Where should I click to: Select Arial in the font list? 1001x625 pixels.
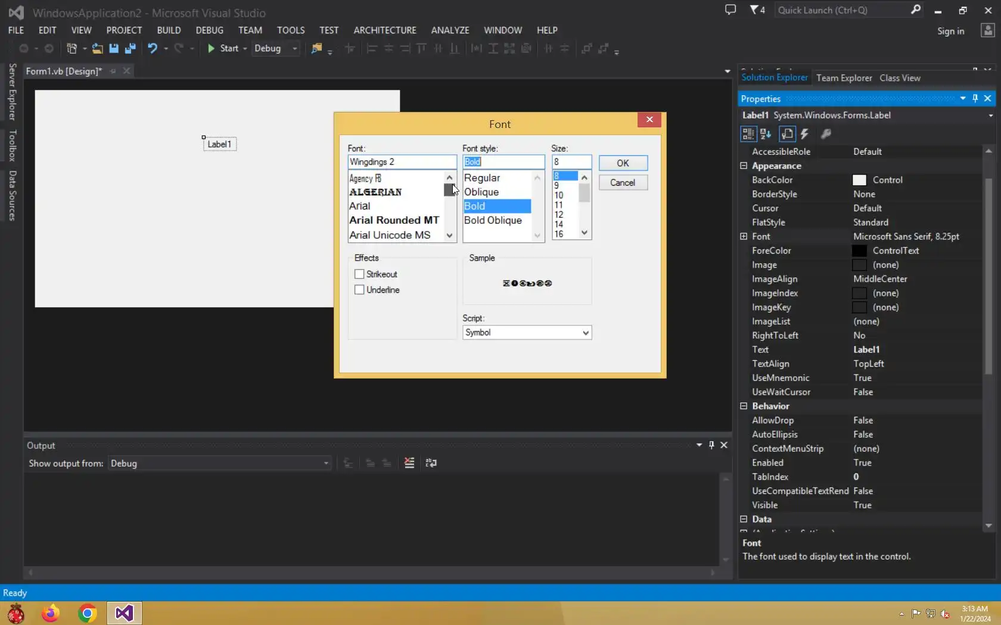pos(360,206)
